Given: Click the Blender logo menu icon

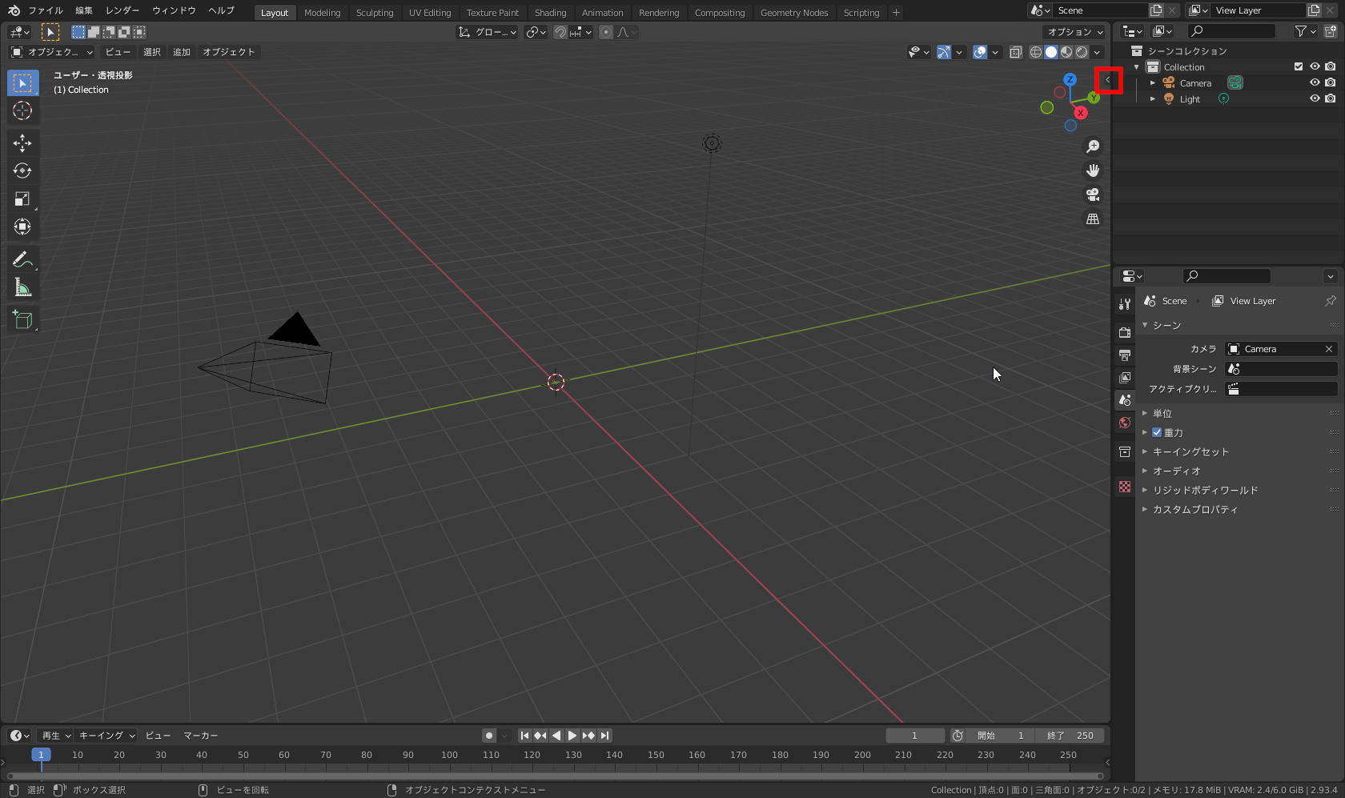Looking at the screenshot, I should point(14,10).
